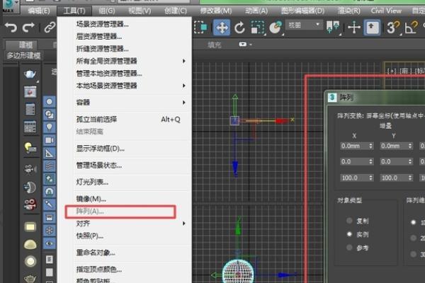Toggle the Display Space Warps filter (waves)
Screen dimensions: 425x283
click(x=50, y=166)
